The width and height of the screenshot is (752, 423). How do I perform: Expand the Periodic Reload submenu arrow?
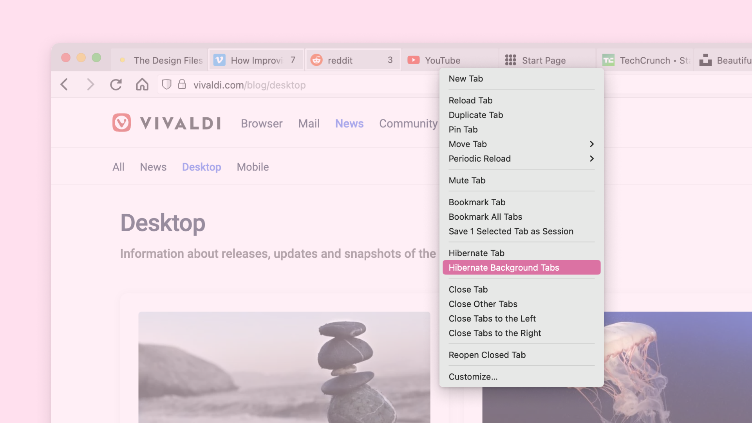[592, 159]
